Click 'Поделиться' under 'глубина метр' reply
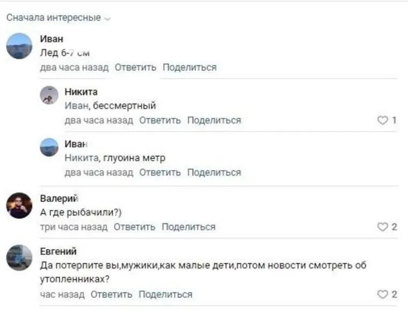The image size is (408, 312). (x=214, y=172)
